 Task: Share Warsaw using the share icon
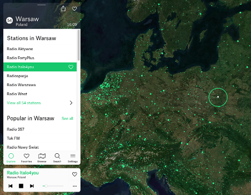pos(64,8)
